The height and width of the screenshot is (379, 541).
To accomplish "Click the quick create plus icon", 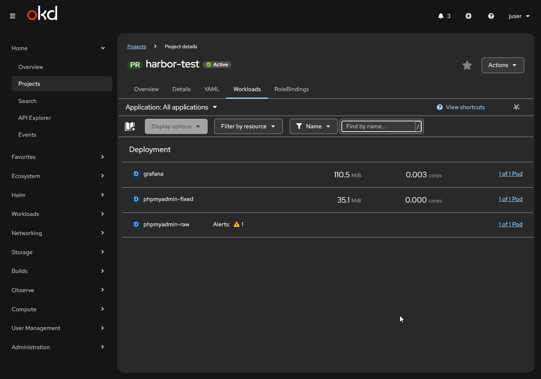I will 468,16.
